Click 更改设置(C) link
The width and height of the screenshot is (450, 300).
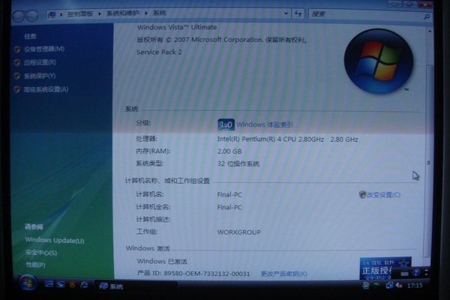tap(383, 195)
